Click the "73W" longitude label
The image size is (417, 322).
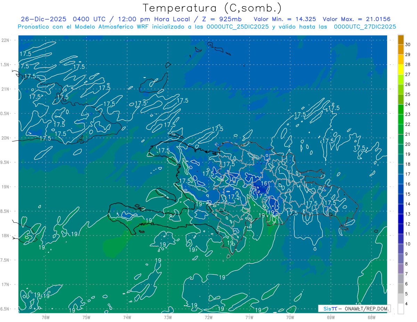pyautogui.click(x=167, y=317)
